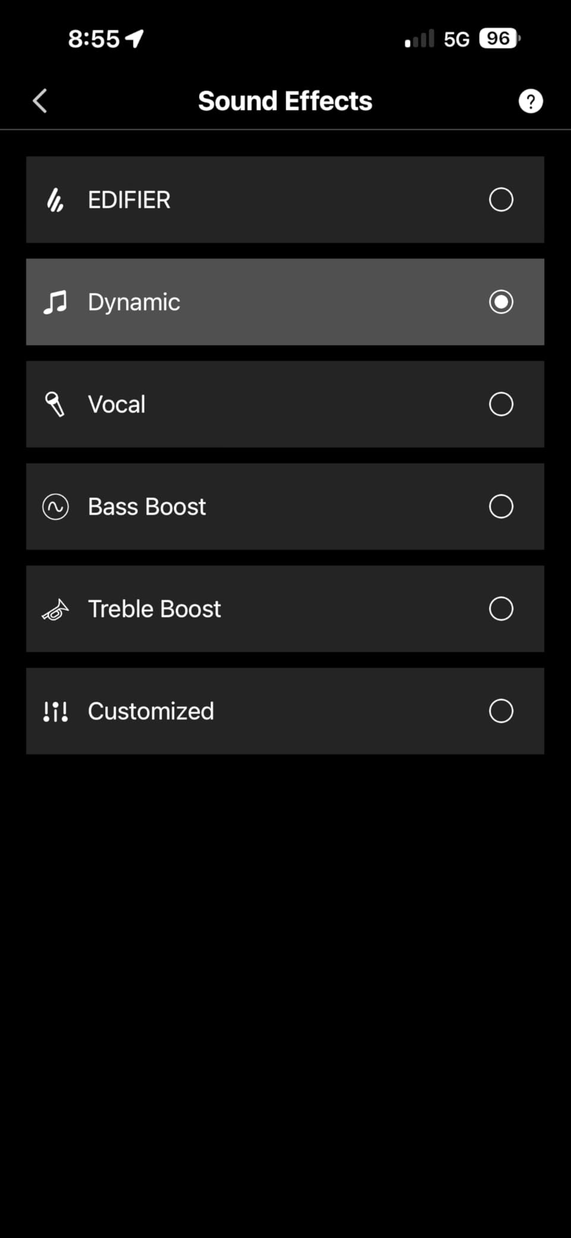This screenshot has width=571, height=1238.
Task: Select the Vocal radio button
Action: point(501,404)
